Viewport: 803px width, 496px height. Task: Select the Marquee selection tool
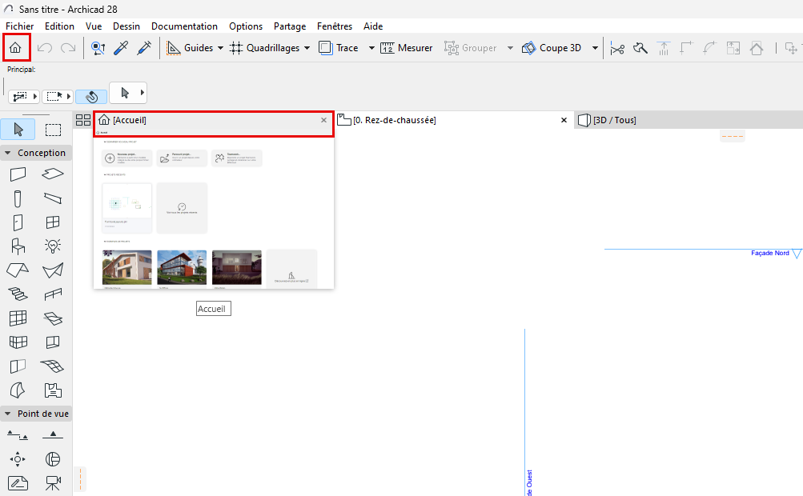click(x=53, y=129)
